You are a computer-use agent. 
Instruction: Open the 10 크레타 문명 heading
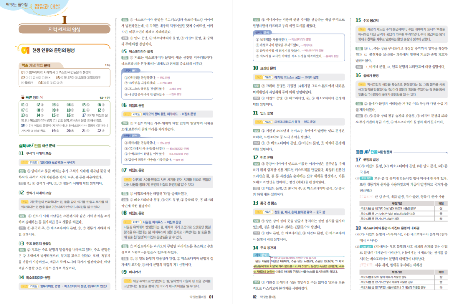264,68
